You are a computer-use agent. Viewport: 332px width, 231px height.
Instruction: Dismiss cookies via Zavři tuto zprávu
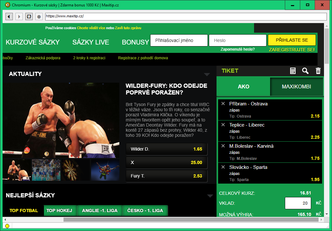tap(128, 28)
